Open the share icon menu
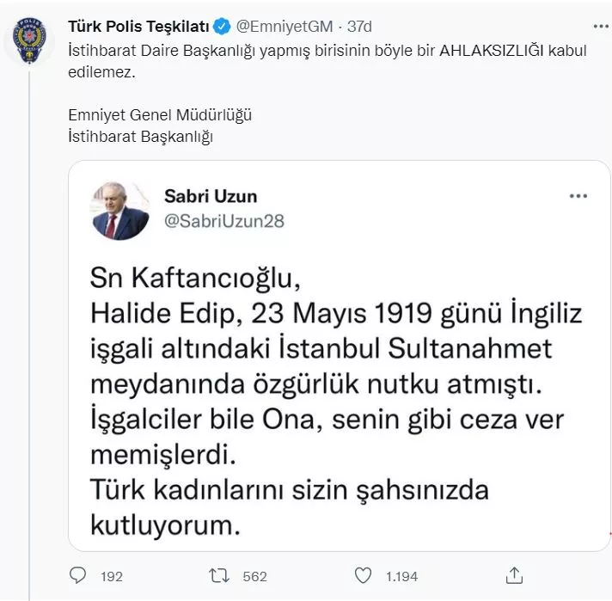Image resolution: width=612 pixels, height=601 pixels. click(514, 574)
